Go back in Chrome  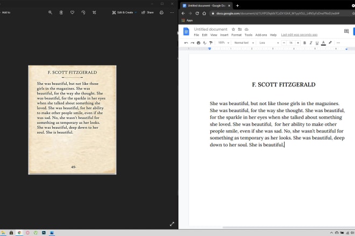[x=183, y=13]
